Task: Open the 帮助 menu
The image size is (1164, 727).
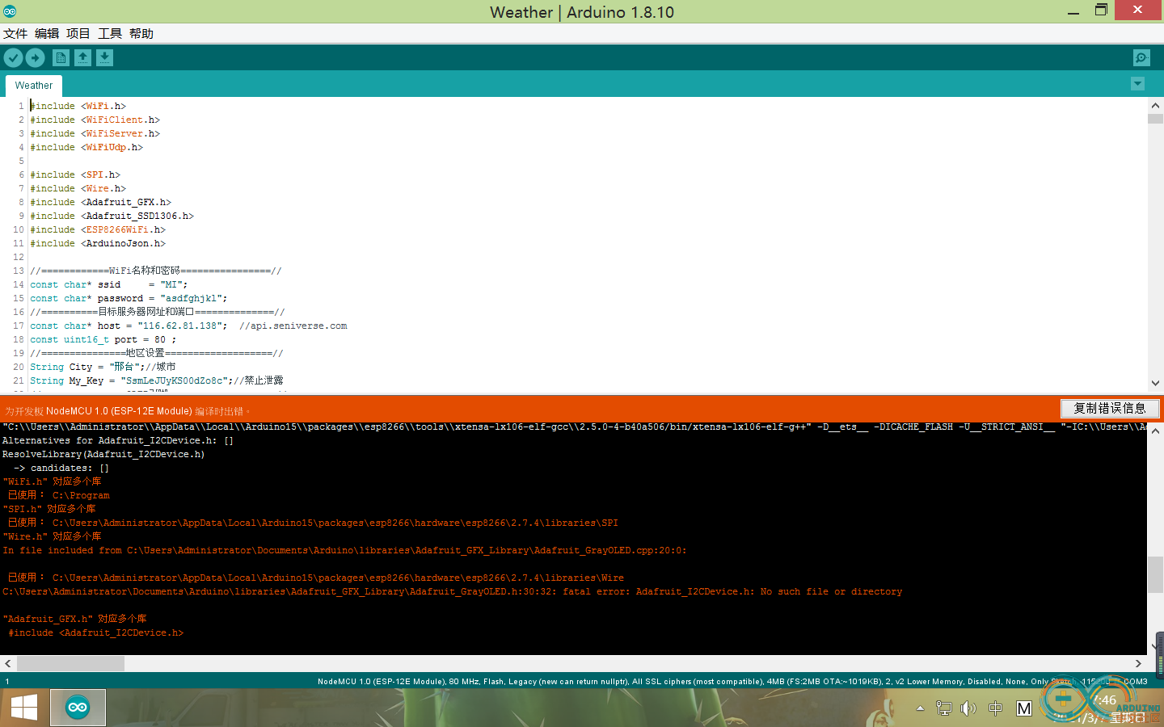Action: (x=141, y=33)
